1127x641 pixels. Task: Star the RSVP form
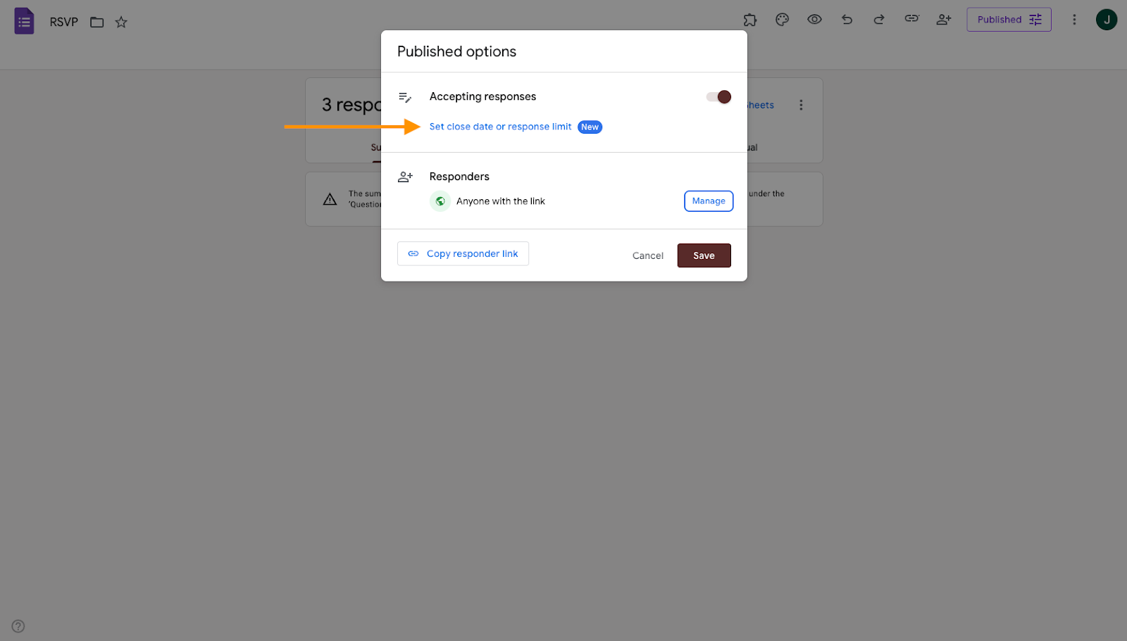121,22
